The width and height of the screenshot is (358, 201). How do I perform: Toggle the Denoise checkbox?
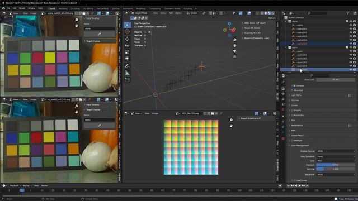point(295,85)
